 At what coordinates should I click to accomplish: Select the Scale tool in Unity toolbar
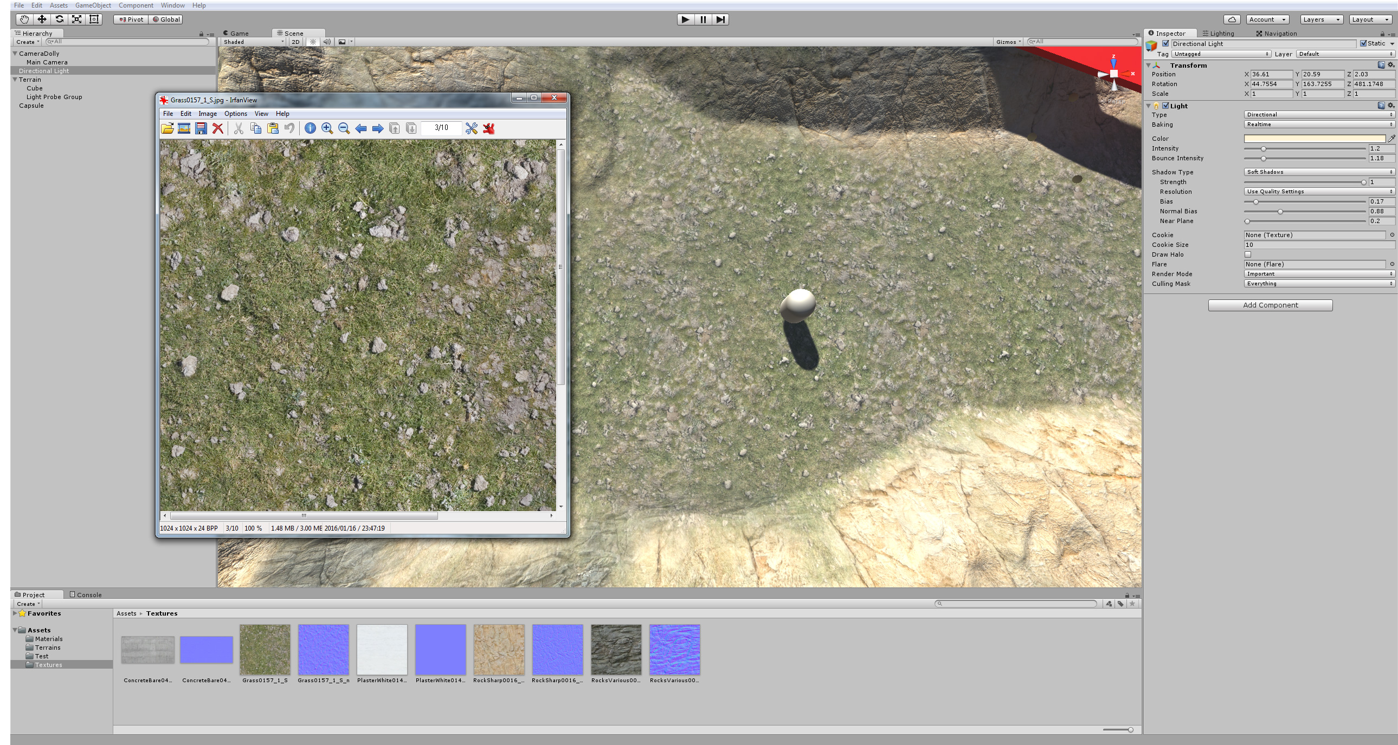coord(76,19)
